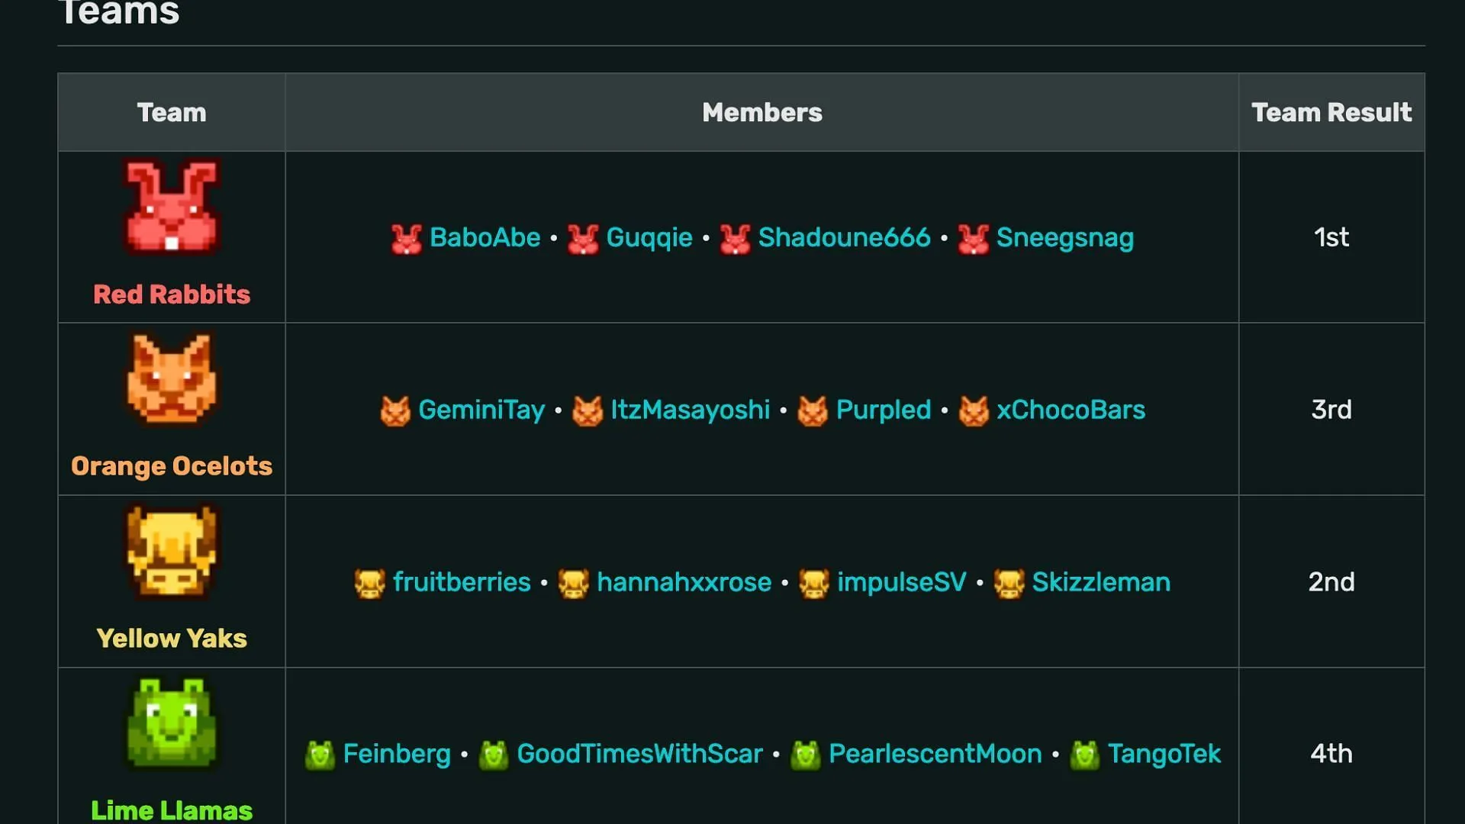Click the Lime Llamas team icon
The height and width of the screenshot is (824, 1465).
[172, 724]
